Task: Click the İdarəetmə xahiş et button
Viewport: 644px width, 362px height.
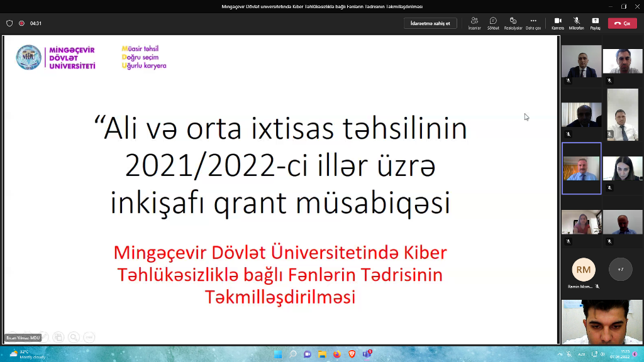Action: [x=430, y=23]
